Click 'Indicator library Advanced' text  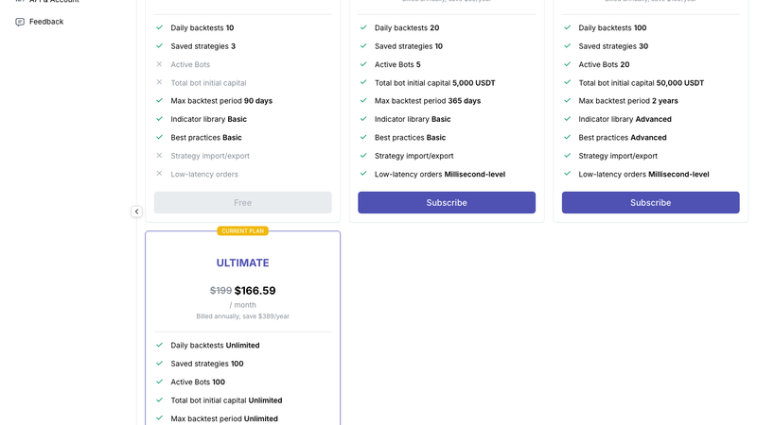pos(625,120)
